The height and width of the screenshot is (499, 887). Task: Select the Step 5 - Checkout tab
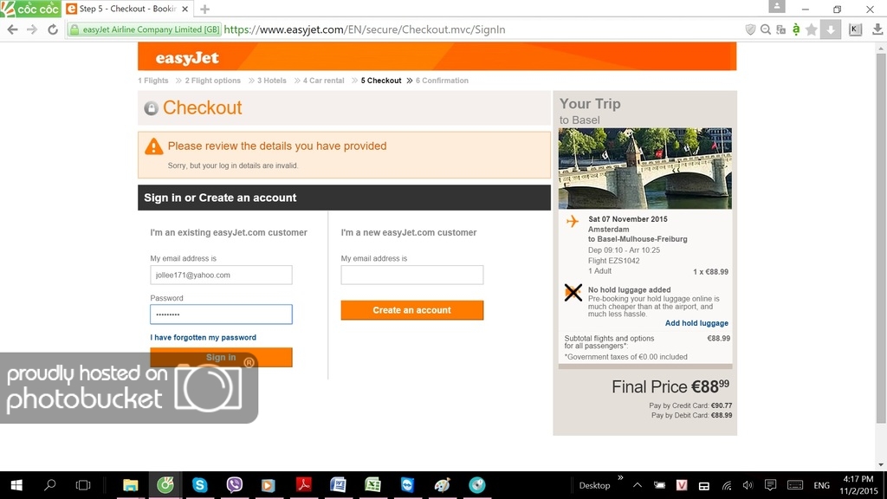pyautogui.click(x=128, y=9)
